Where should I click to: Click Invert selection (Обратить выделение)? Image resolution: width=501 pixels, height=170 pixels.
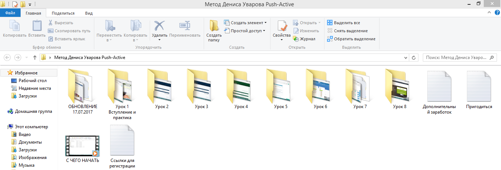(351, 39)
